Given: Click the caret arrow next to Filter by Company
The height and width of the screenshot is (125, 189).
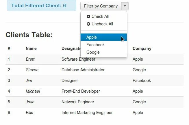Looking at the screenshot, I should (x=125, y=6).
